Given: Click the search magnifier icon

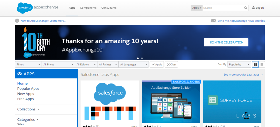Looking at the screenshot, I should click(246, 8).
